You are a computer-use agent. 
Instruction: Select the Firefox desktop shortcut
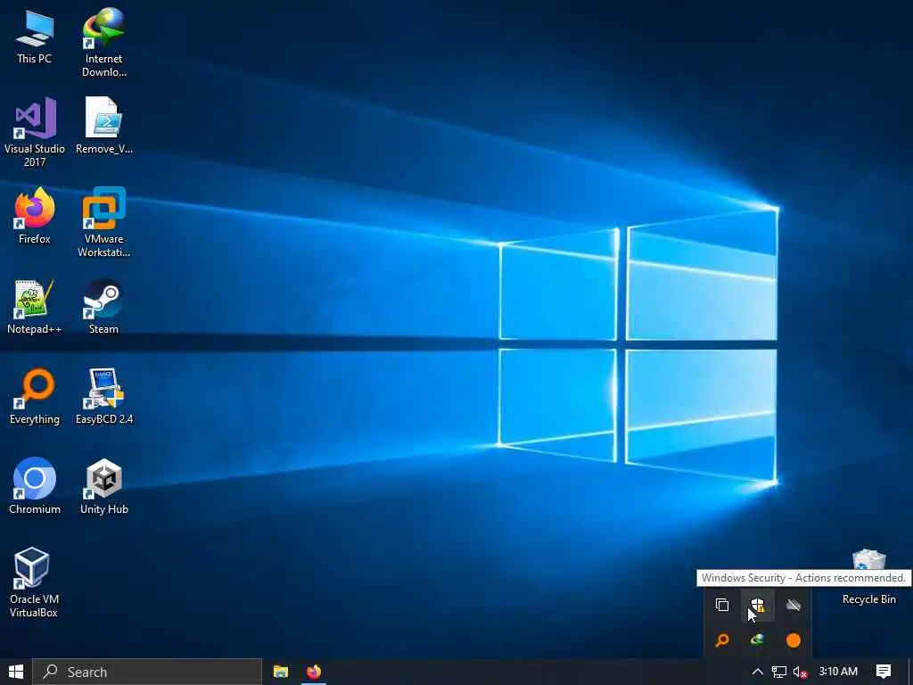click(35, 216)
